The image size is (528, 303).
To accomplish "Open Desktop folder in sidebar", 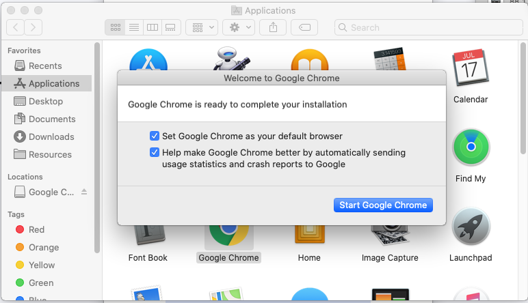I will (x=47, y=101).
